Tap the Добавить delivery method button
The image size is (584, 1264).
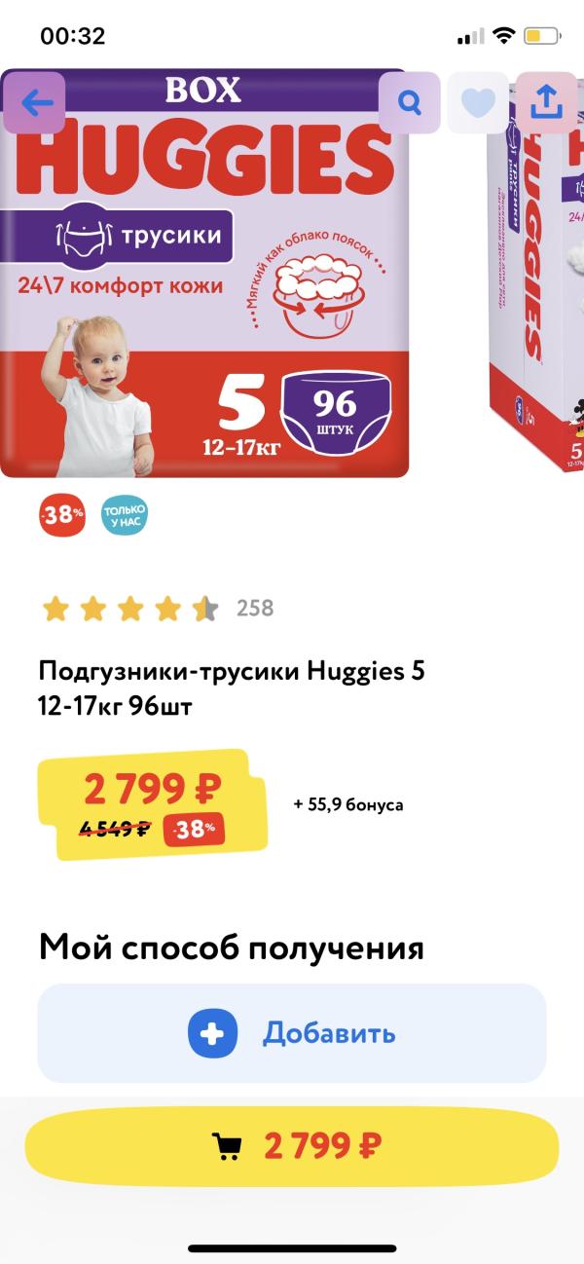click(292, 1033)
